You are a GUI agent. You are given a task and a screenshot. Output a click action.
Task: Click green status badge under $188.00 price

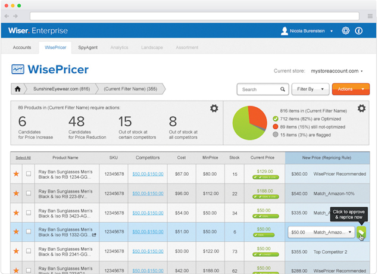pos(266,197)
